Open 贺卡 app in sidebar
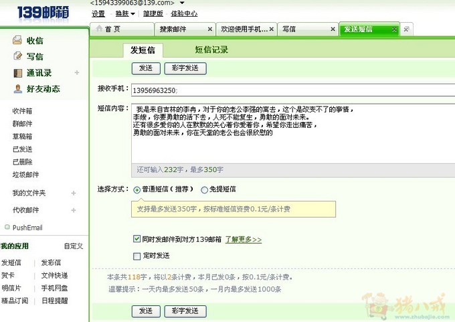The height and width of the screenshot is (322, 455). [8, 275]
